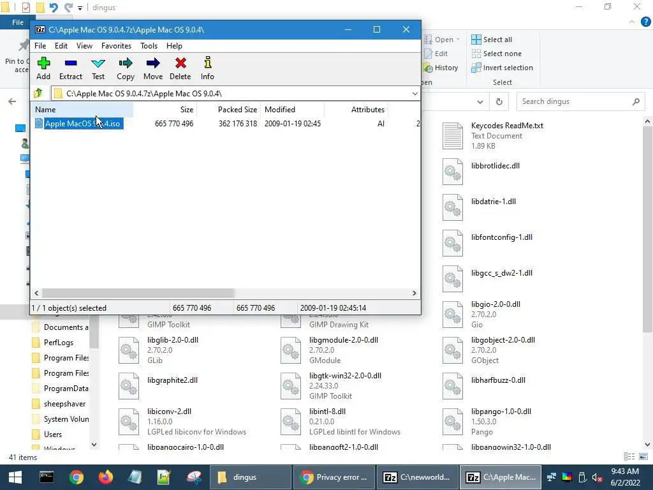Click the Test archive icon
This screenshot has height=490, width=653.
(98, 68)
